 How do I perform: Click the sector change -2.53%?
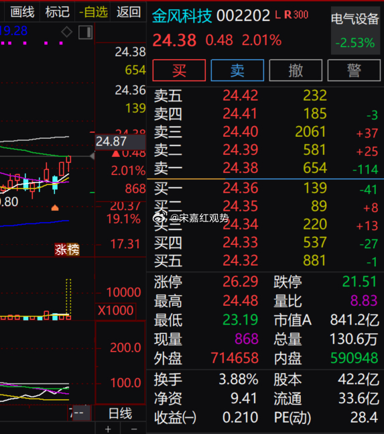[355, 43]
